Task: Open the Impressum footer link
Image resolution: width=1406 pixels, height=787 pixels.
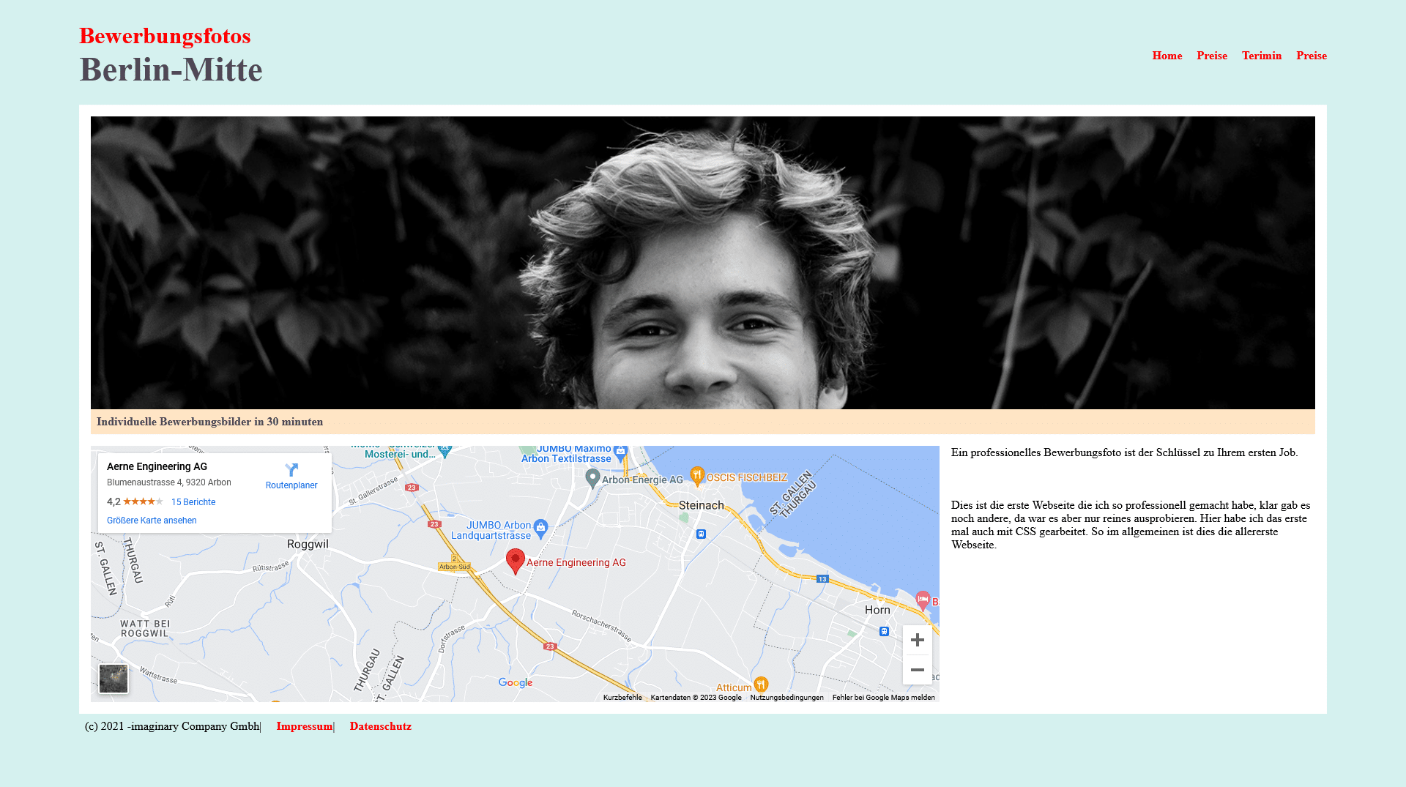Action: [304, 726]
